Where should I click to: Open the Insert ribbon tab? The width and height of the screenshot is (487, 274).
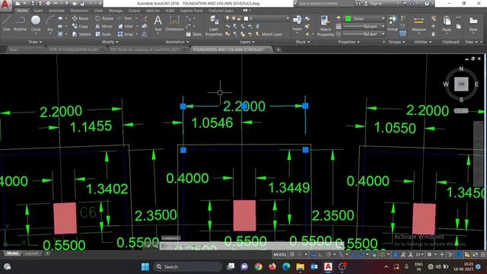click(x=38, y=11)
